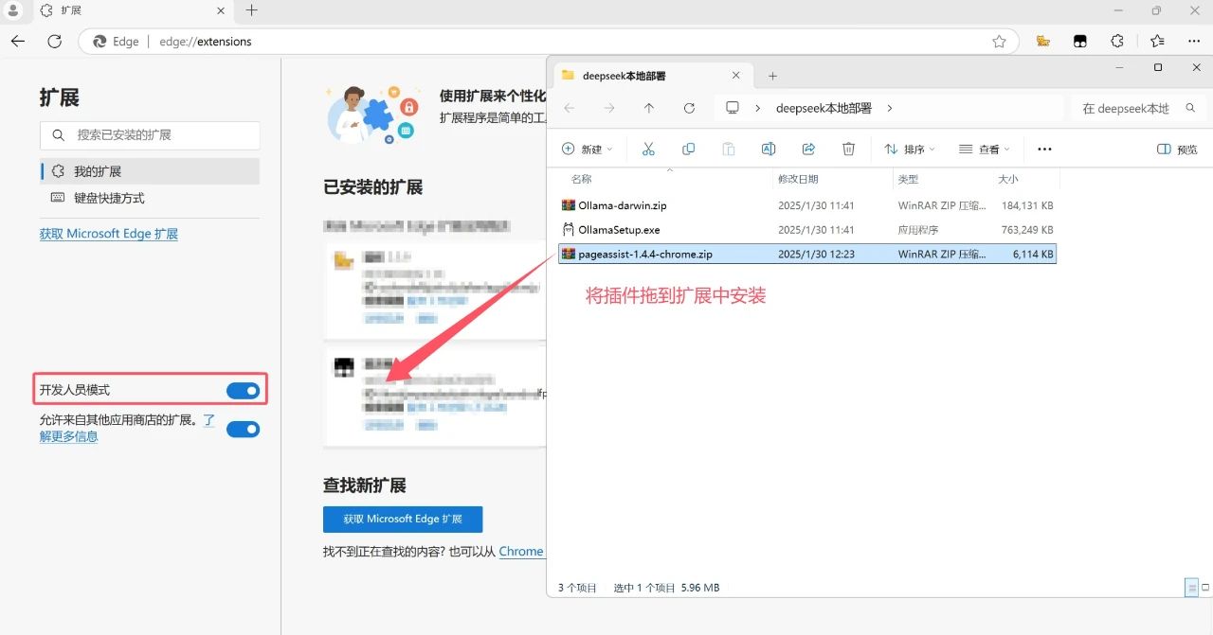Click the Delete trash icon
This screenshot has height=635, width=1213.
pyautogui.click(x=849, y=149)
